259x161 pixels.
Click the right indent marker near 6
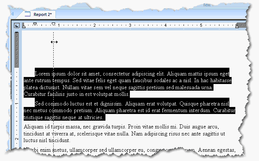tap(237, 26)
